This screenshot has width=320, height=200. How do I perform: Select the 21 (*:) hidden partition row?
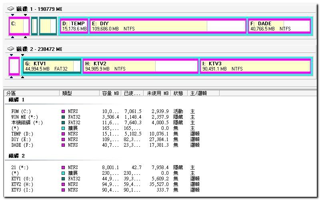[x=106, y=168]
